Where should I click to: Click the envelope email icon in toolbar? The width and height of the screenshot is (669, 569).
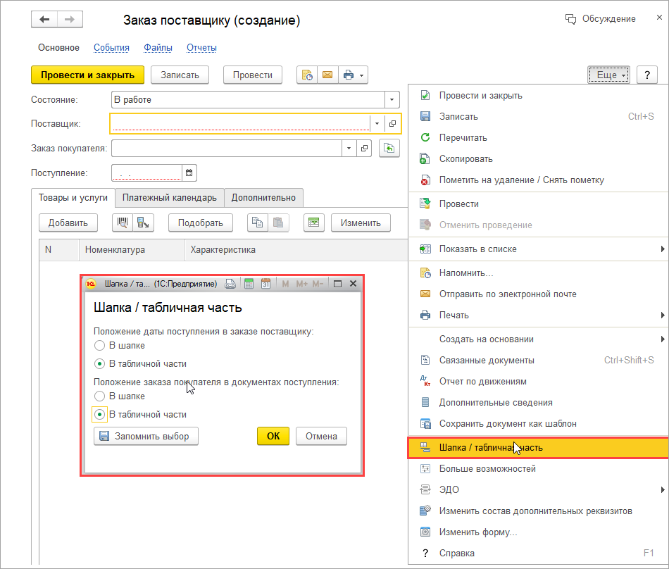[x=327, y=75]
